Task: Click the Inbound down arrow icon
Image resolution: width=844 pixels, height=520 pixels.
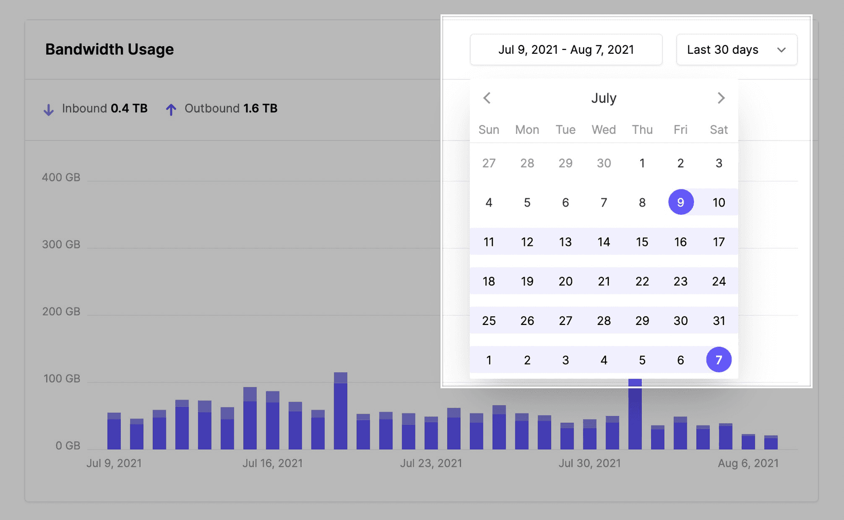Action: (x=49, y=110)
